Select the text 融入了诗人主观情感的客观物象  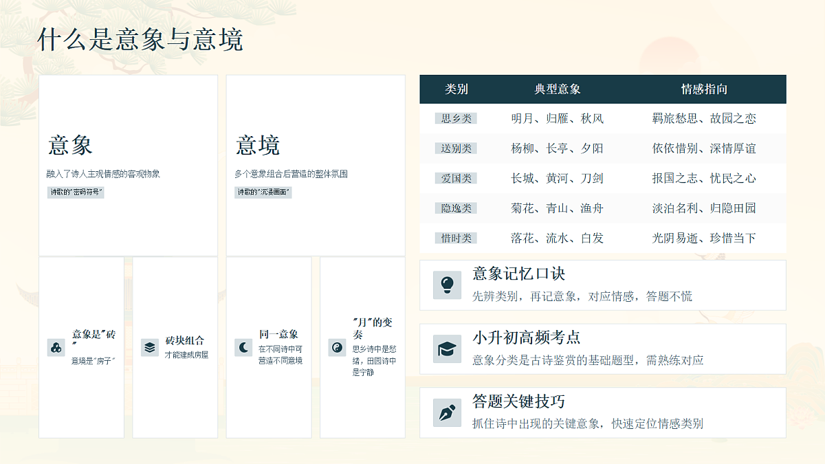point(103,174)
